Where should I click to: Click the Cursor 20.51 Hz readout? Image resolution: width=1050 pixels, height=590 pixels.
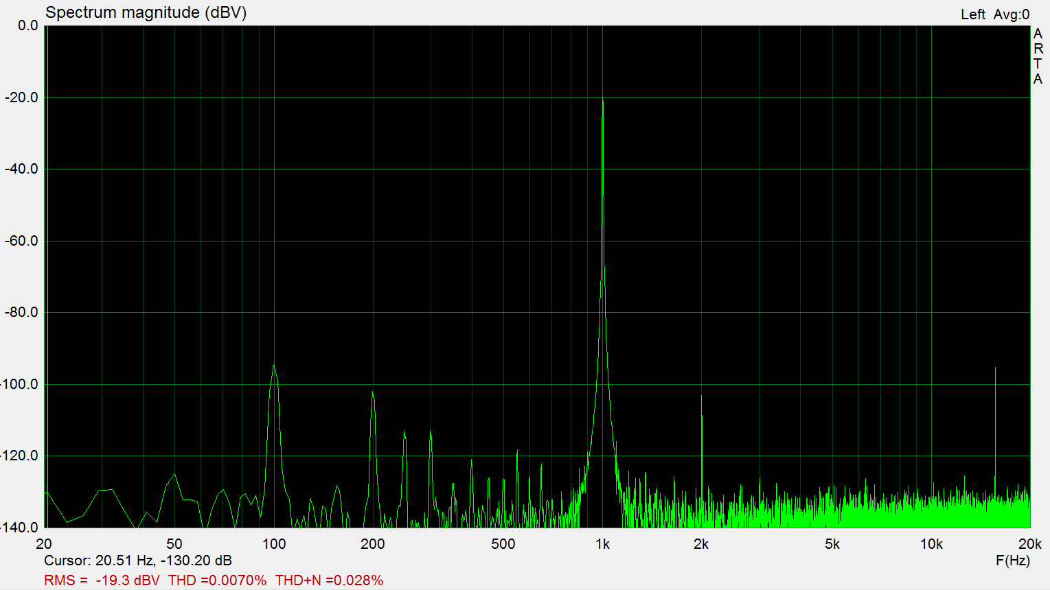(x=138, y=560)
